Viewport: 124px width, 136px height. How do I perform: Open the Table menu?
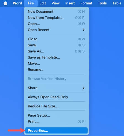(117, 3)
